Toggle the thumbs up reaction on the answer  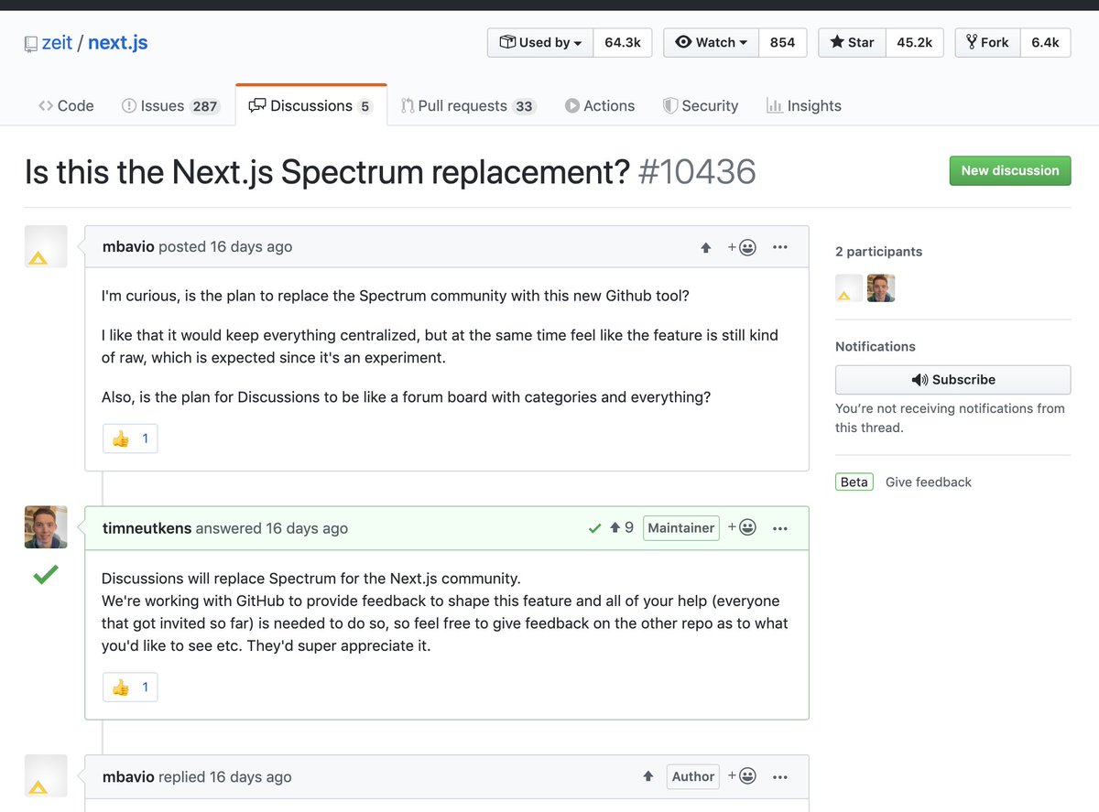(x=129, y=687)
